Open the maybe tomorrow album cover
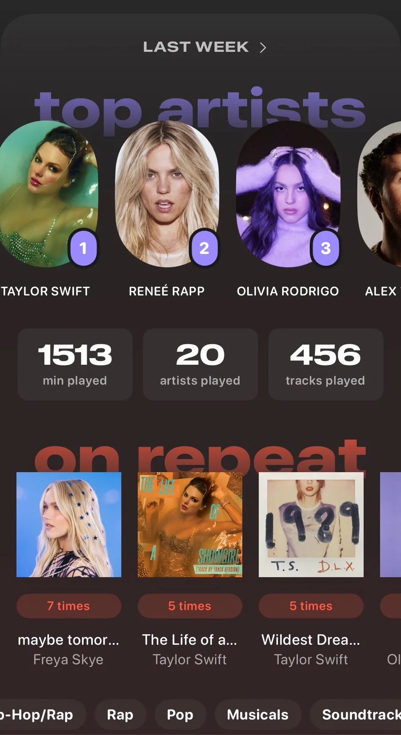Image resolution: width=401 pixels, height=735 pixels. [x=69, y=524]
